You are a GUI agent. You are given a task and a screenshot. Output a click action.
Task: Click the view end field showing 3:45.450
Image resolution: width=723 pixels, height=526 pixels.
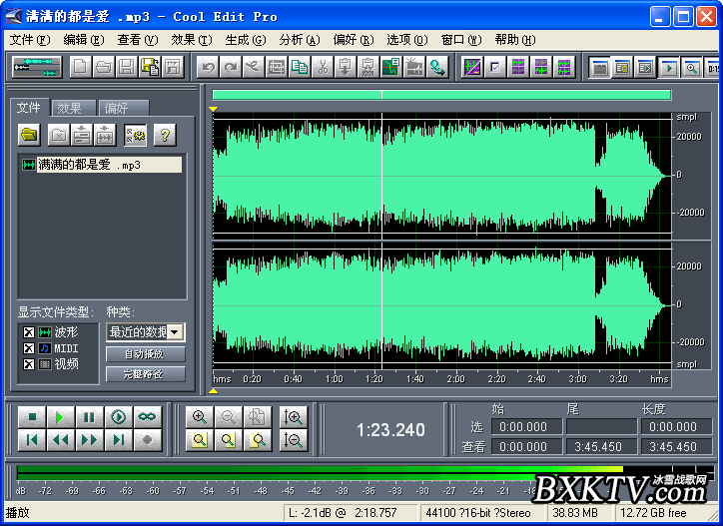coord(601,447)
